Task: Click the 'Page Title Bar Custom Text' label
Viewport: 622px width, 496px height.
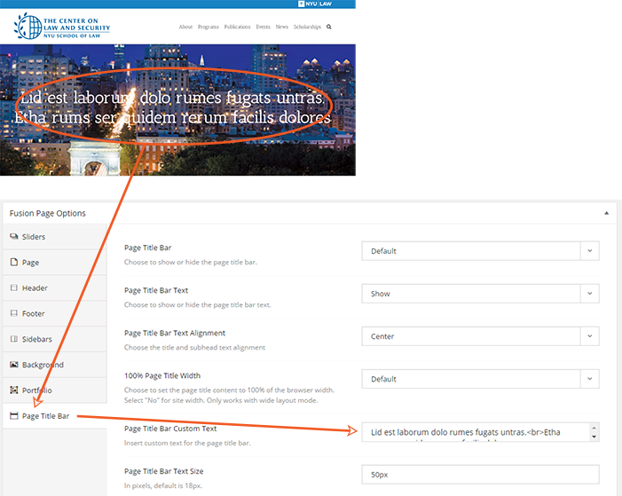Action: coord(170,429)
